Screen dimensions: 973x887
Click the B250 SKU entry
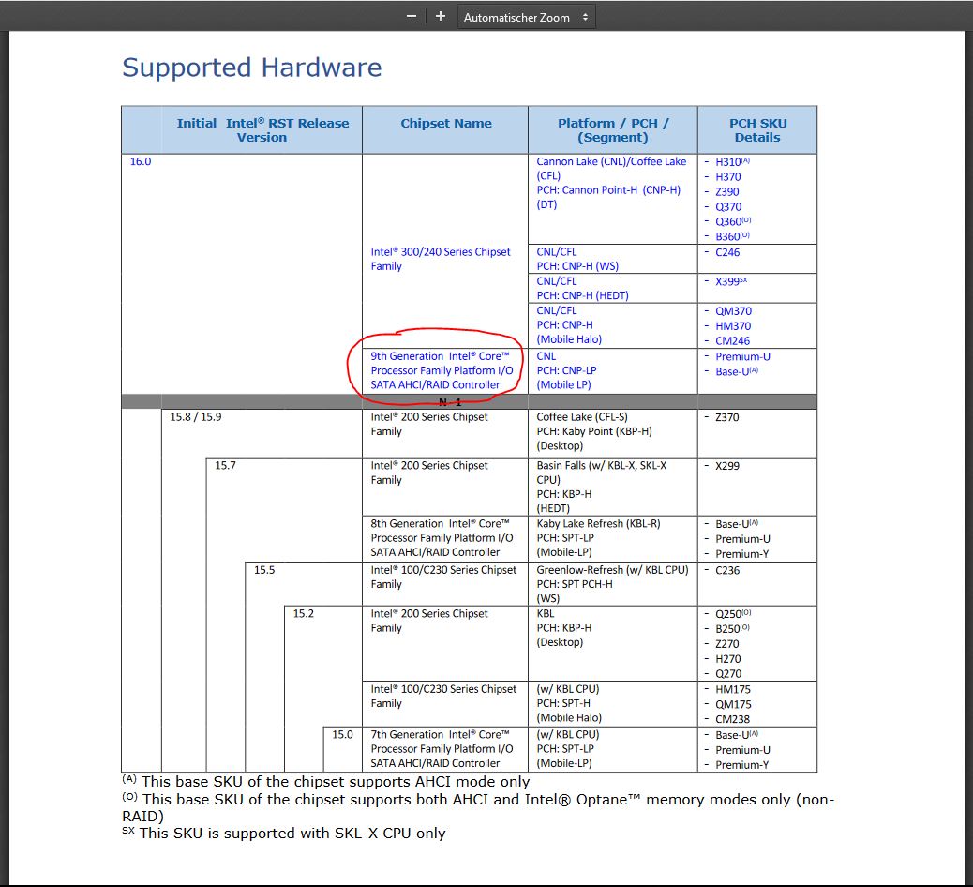[x=732, y=629]
